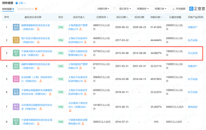The height and width of the screenshot is (130, 206).
Task: Click equity structure icon after 福建宜德股权投资合伙企业
Action: click(38, 68)
